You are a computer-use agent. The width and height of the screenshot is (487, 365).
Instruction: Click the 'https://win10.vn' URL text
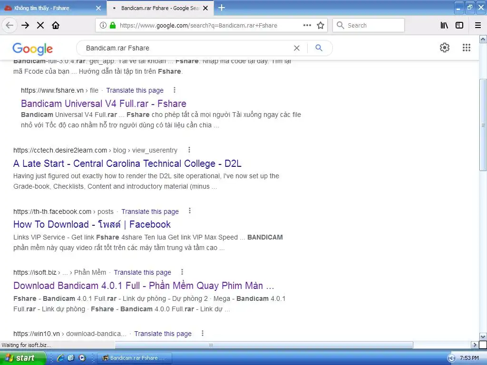click(36, 334)
